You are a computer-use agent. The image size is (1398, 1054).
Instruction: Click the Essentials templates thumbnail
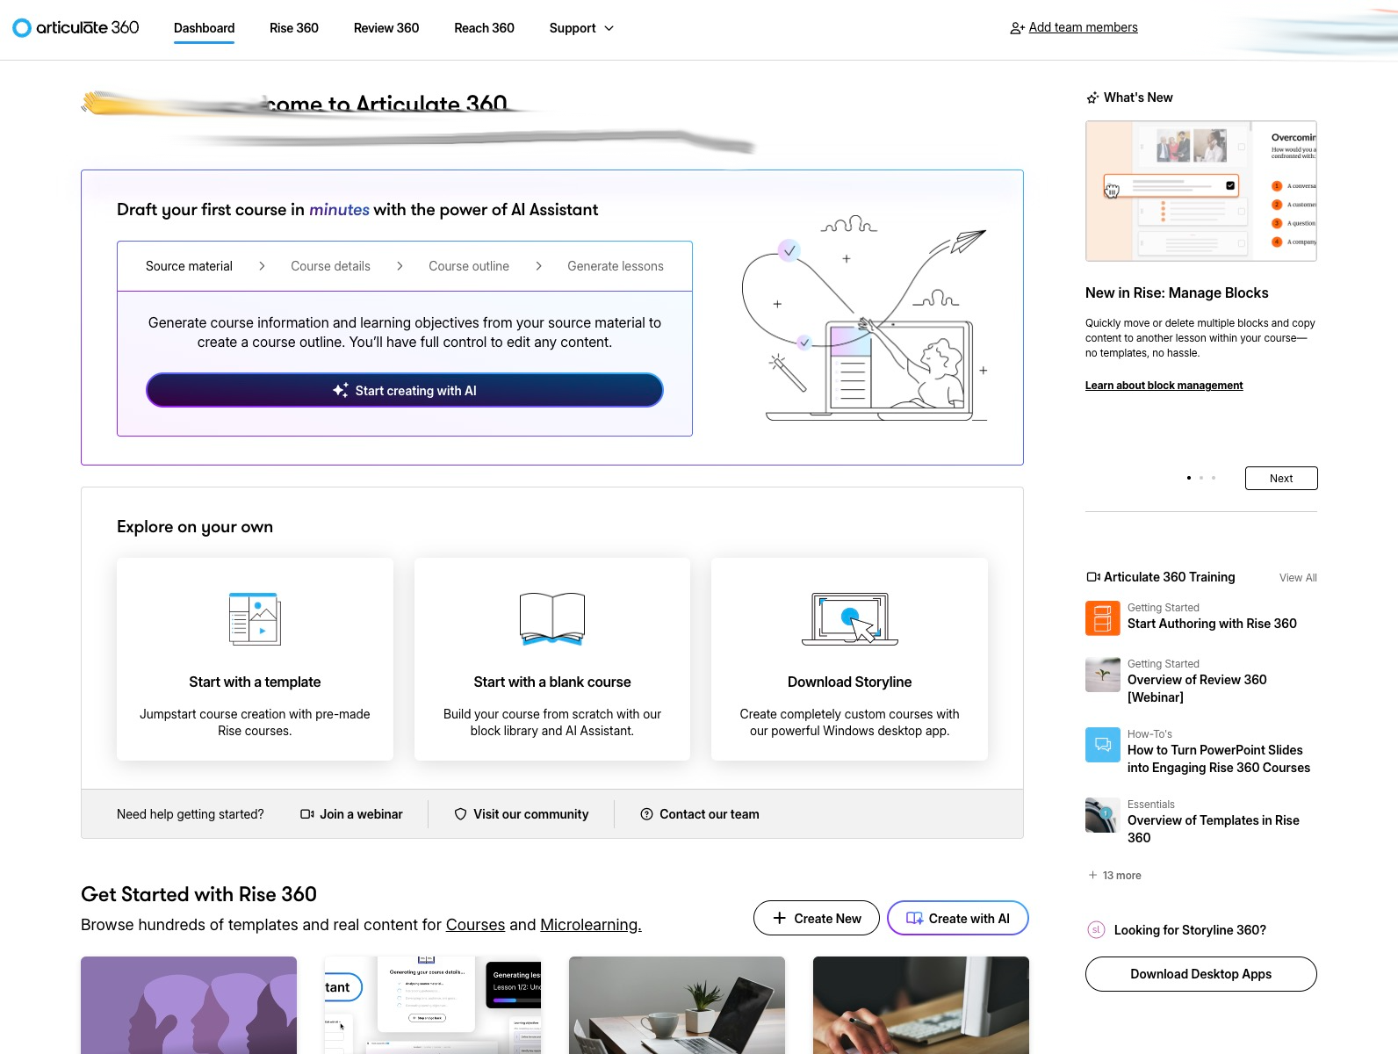1103,815
